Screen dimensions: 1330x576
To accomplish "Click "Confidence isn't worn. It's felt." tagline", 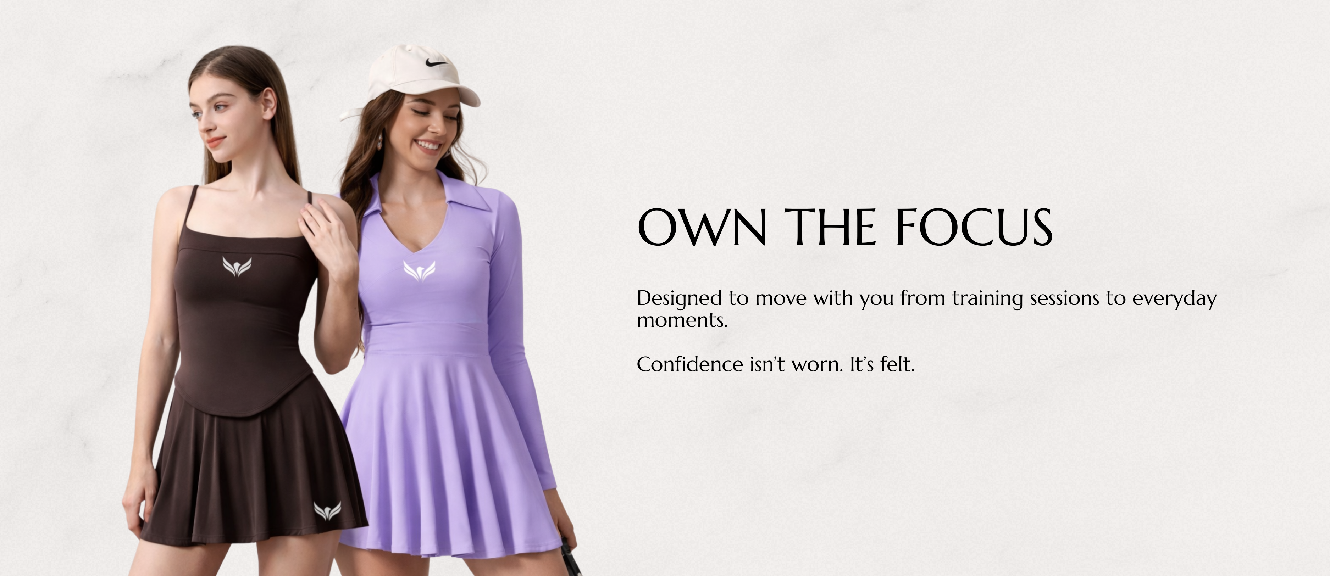I will 776,364.
